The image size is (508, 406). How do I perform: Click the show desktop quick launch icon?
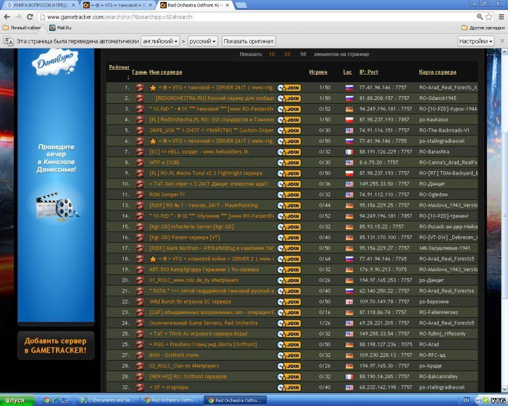click(65, 400)
